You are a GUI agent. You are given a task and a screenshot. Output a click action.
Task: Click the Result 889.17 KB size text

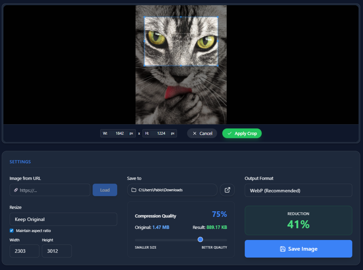point(210,227)
